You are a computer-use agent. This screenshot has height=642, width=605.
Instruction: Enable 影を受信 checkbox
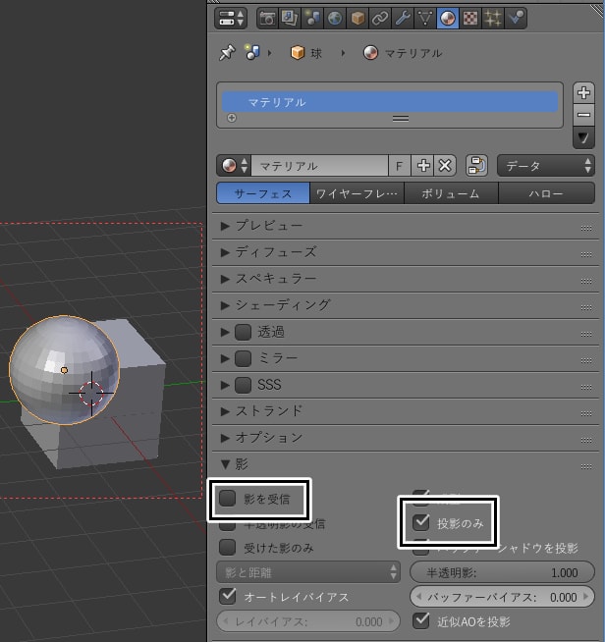pos(227,499)
